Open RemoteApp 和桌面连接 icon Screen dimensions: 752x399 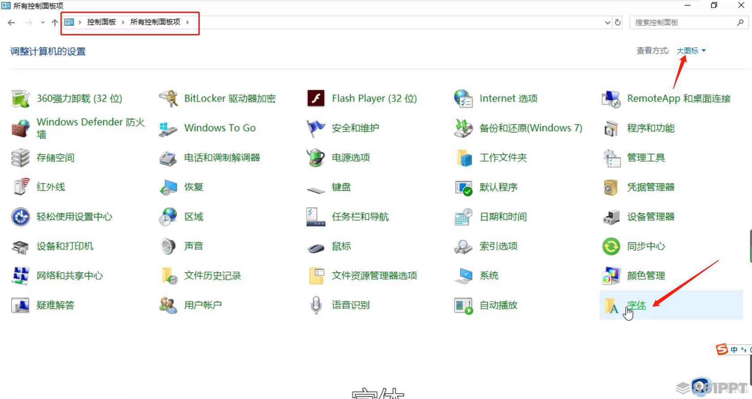pos(611,98)
